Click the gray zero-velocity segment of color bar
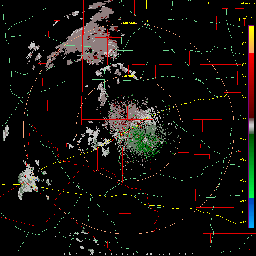This screenshot has width=256, height=256. pyautogui.click(x=251, y=126)
